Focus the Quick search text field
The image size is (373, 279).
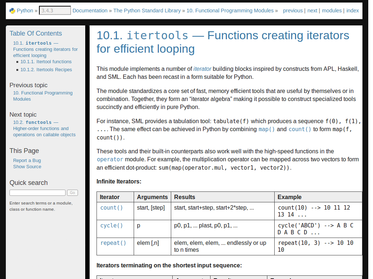tap(37, 193)
